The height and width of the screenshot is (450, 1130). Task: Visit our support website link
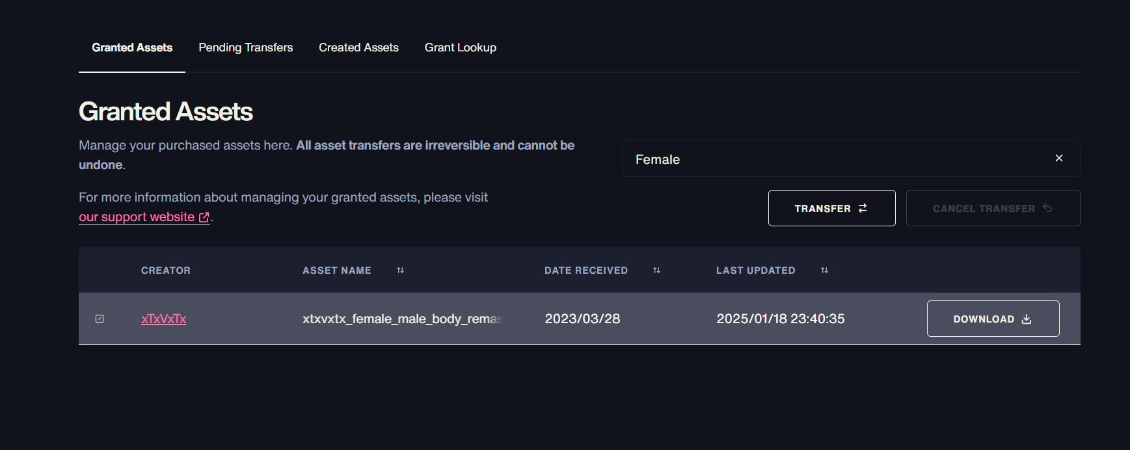137,217
